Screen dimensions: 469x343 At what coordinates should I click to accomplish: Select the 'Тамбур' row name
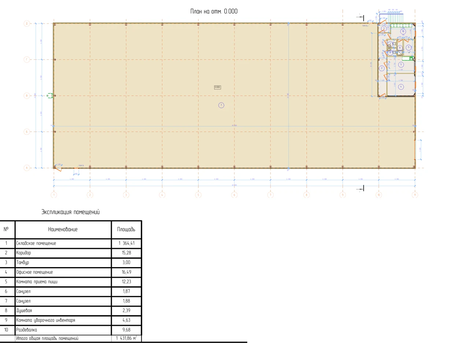[22, 263]
